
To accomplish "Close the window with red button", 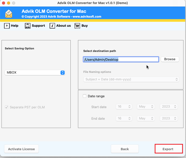I will [4, 3].
